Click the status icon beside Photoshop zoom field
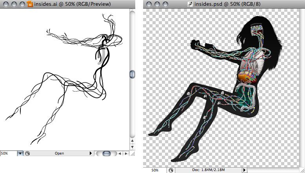 171,170
